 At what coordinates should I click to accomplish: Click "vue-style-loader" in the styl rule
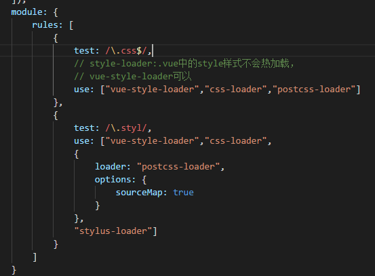(x=152, y=141)
